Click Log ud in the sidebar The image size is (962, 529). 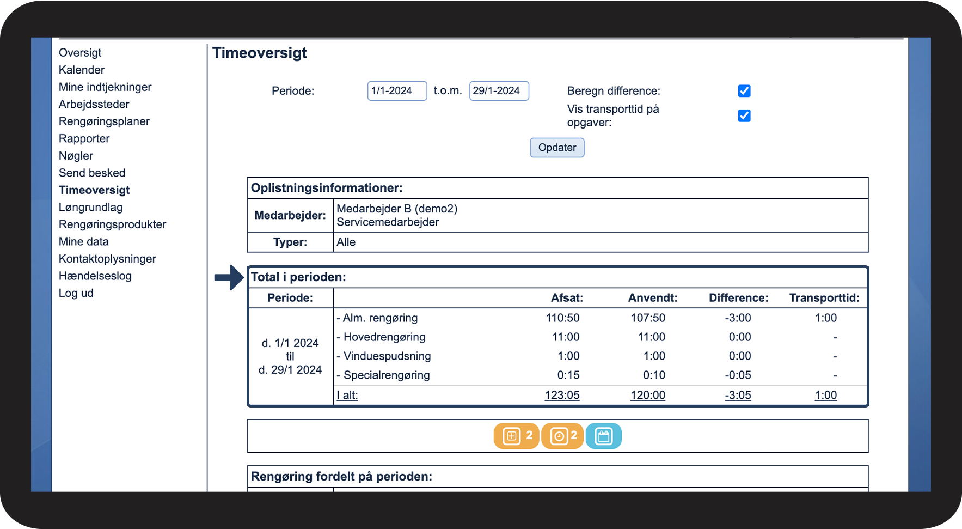(x=76, y=293)
